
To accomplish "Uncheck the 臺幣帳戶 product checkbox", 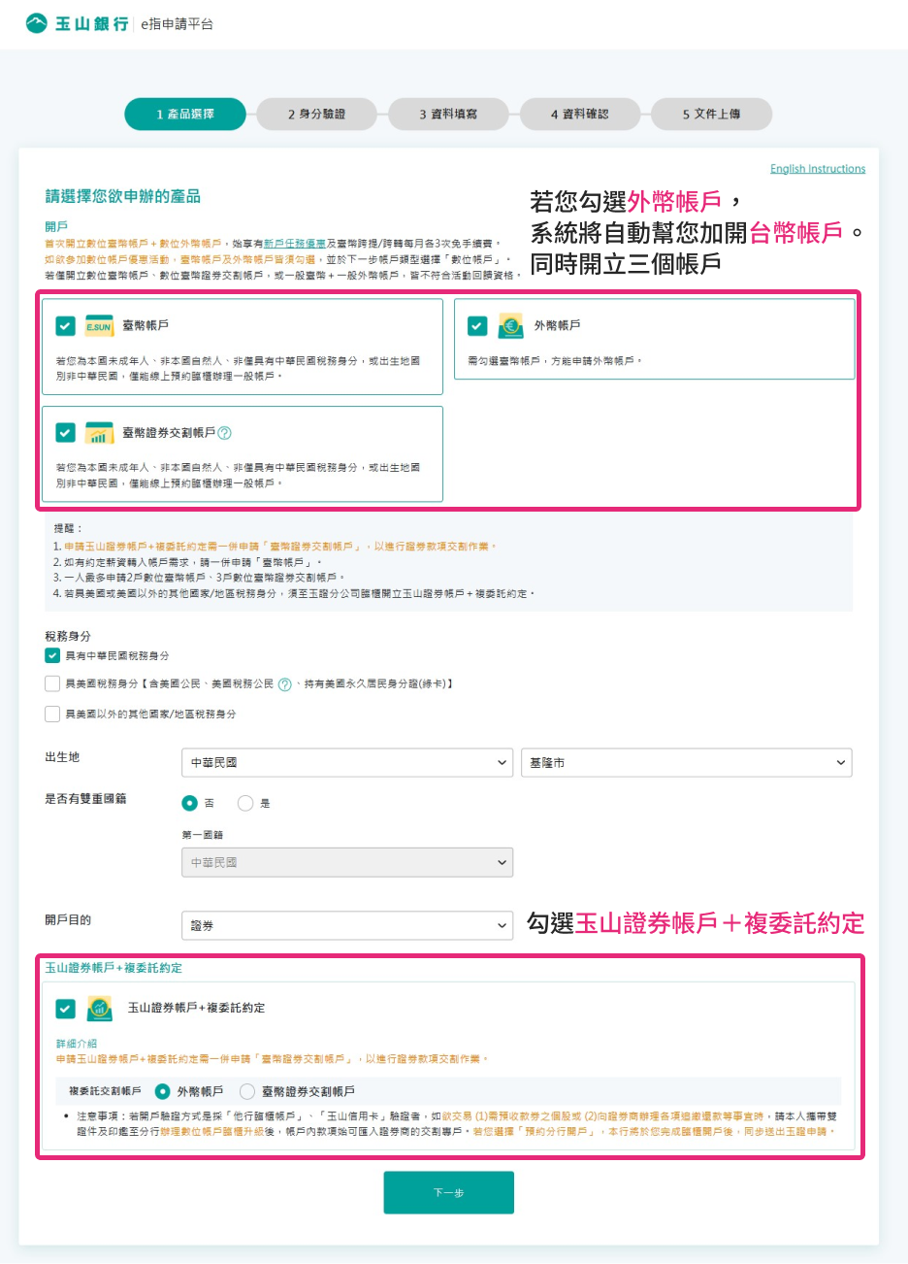I will pos(65,326).
